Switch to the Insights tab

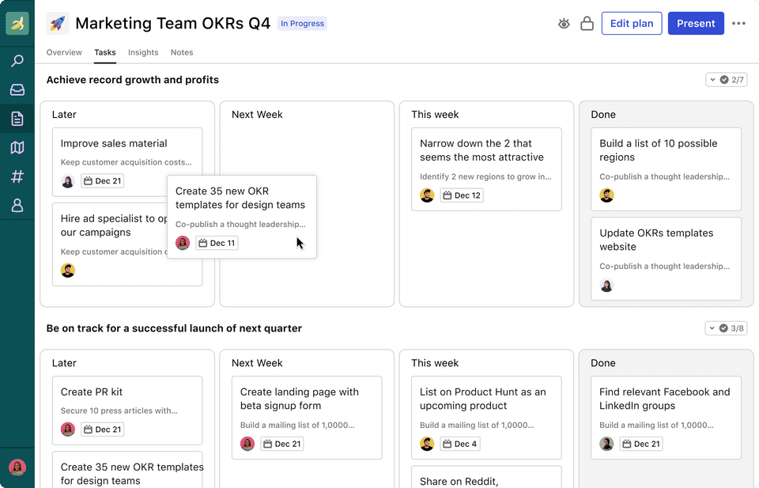[143, 52]
